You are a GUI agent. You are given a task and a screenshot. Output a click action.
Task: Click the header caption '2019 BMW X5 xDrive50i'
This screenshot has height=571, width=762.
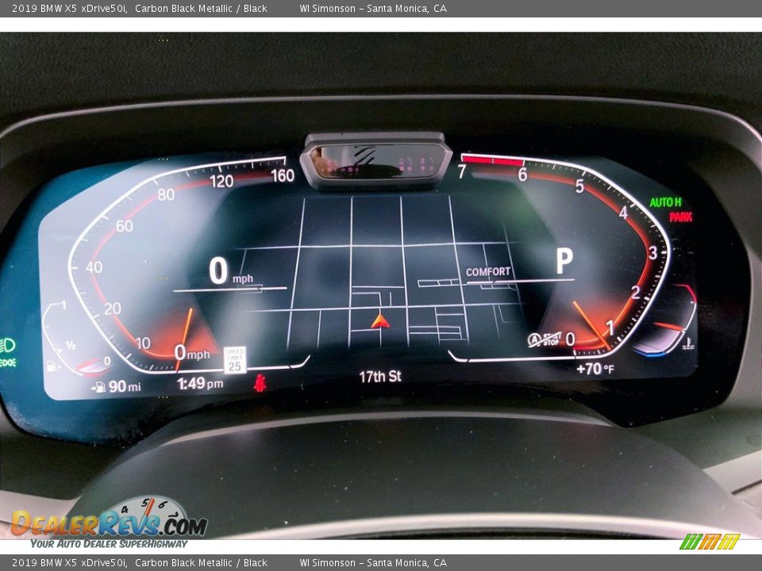(70, 8)
